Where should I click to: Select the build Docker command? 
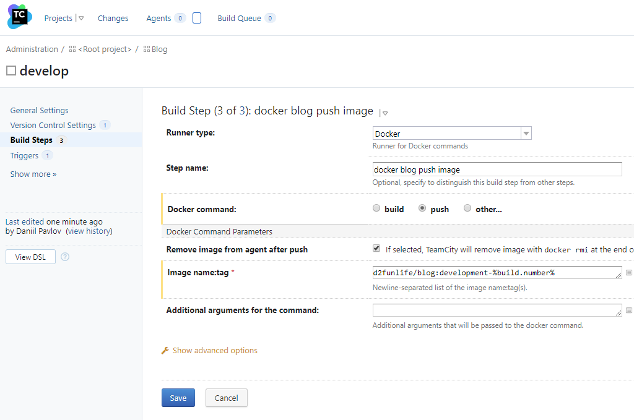pos(376,208)
